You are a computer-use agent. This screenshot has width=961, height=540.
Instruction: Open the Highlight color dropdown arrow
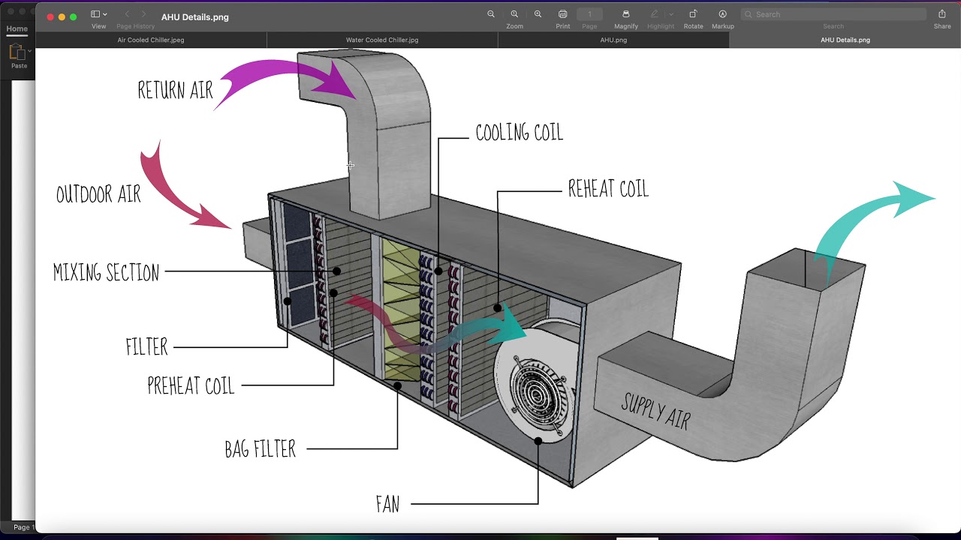(671, 14)
